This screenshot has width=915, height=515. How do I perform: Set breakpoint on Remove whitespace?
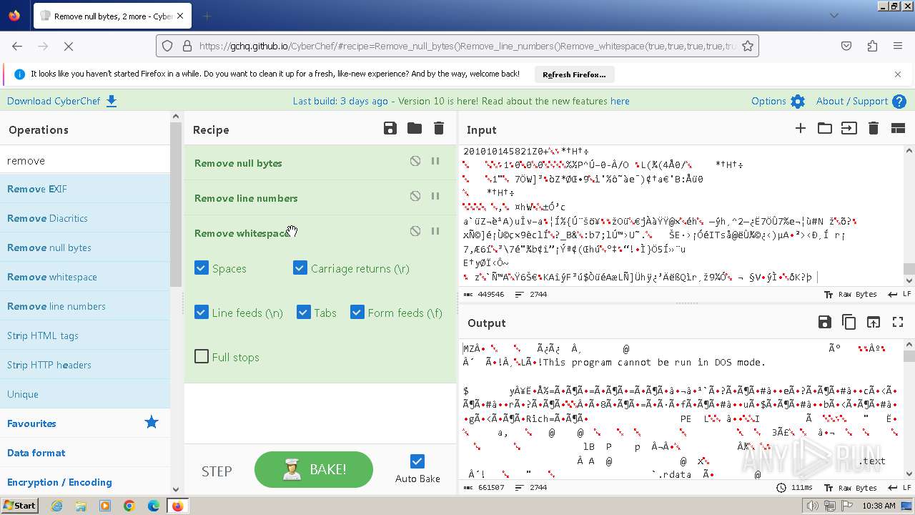tap(435, 232)
